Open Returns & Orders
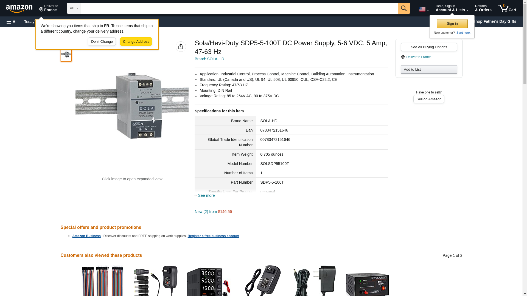This screenshot has width=527, height=296. pyautogui.click(x=483, y=8)
